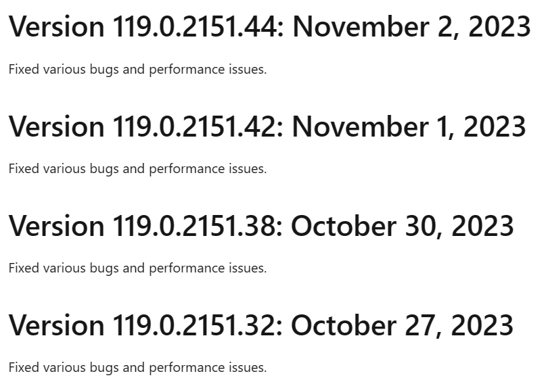The height and width of the screenshot is (382, 546).
Task: Click the 'November 1, 2023' date text
Action: [x=409, y=126]
